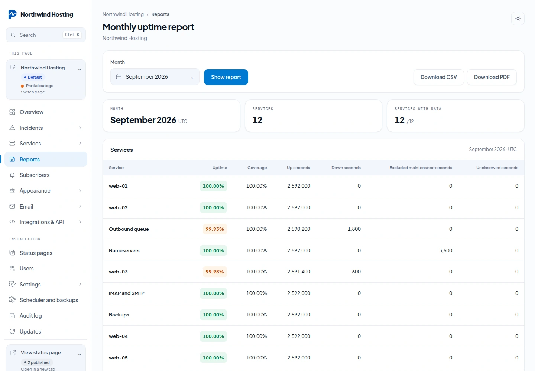Click the Scheduler and backups gear icon
The image size is (535, 371).
pyautogui.click(x=12, y=300)
